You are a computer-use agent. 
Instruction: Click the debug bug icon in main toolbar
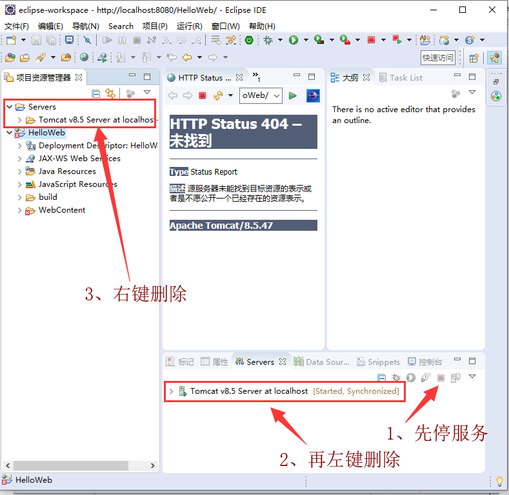(268, 40)
